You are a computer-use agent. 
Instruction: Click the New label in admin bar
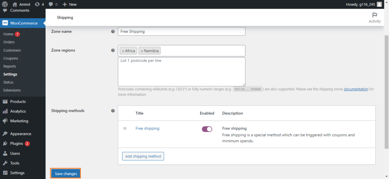[x=73, y=4]
